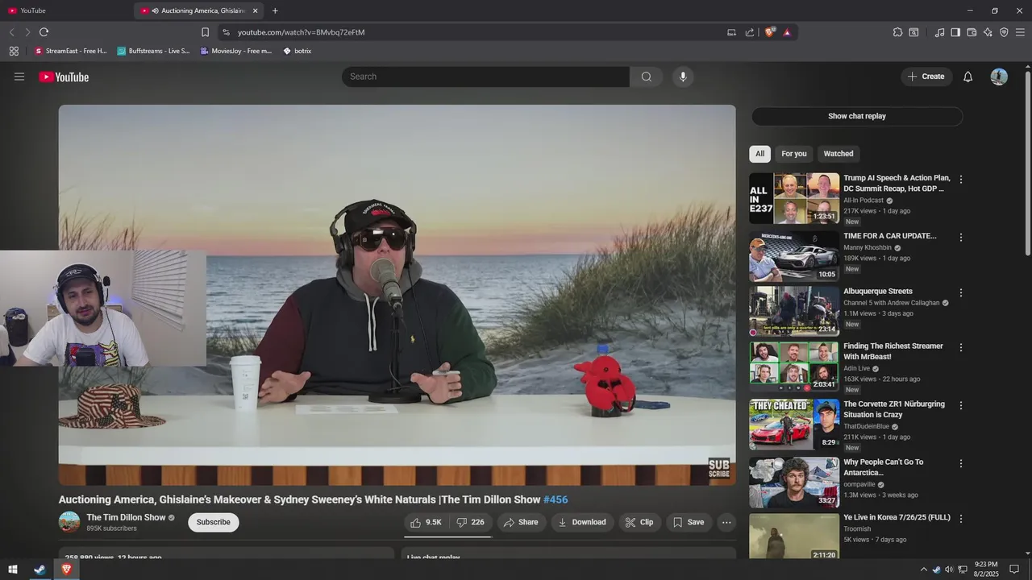Open options for Albuquerque Streets video
Viewport: 1032px width, 580px height.
pos(960,293)
